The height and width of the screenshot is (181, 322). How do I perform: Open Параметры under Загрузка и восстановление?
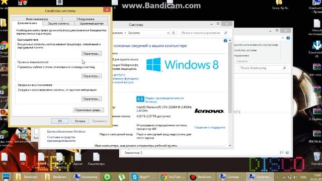(92, 99)
